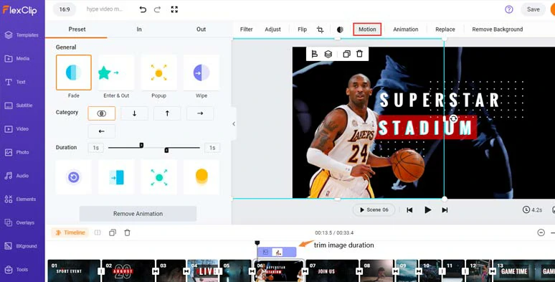Switch to the In tab
The height and width of the screenshot is (282, 555).
pos(139,29)
